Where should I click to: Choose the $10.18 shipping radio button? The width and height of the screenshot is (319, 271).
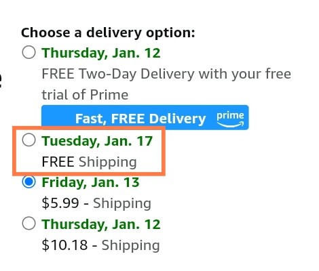click(x=29, y=224)
